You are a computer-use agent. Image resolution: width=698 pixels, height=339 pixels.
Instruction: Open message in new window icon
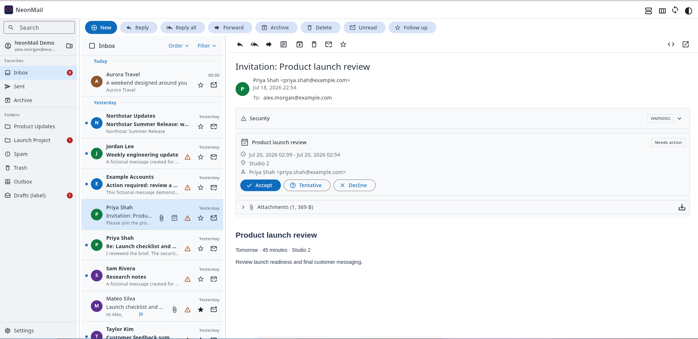[x=686, y=44]
